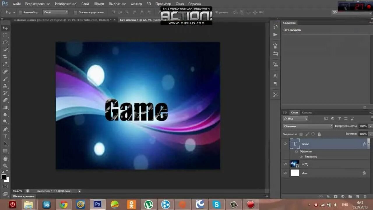Click the Game layer thumbnail
Viewport: 373px width, 210px height.
295,144
